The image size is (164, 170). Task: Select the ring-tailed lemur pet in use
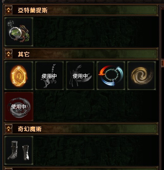pos(50,76)
